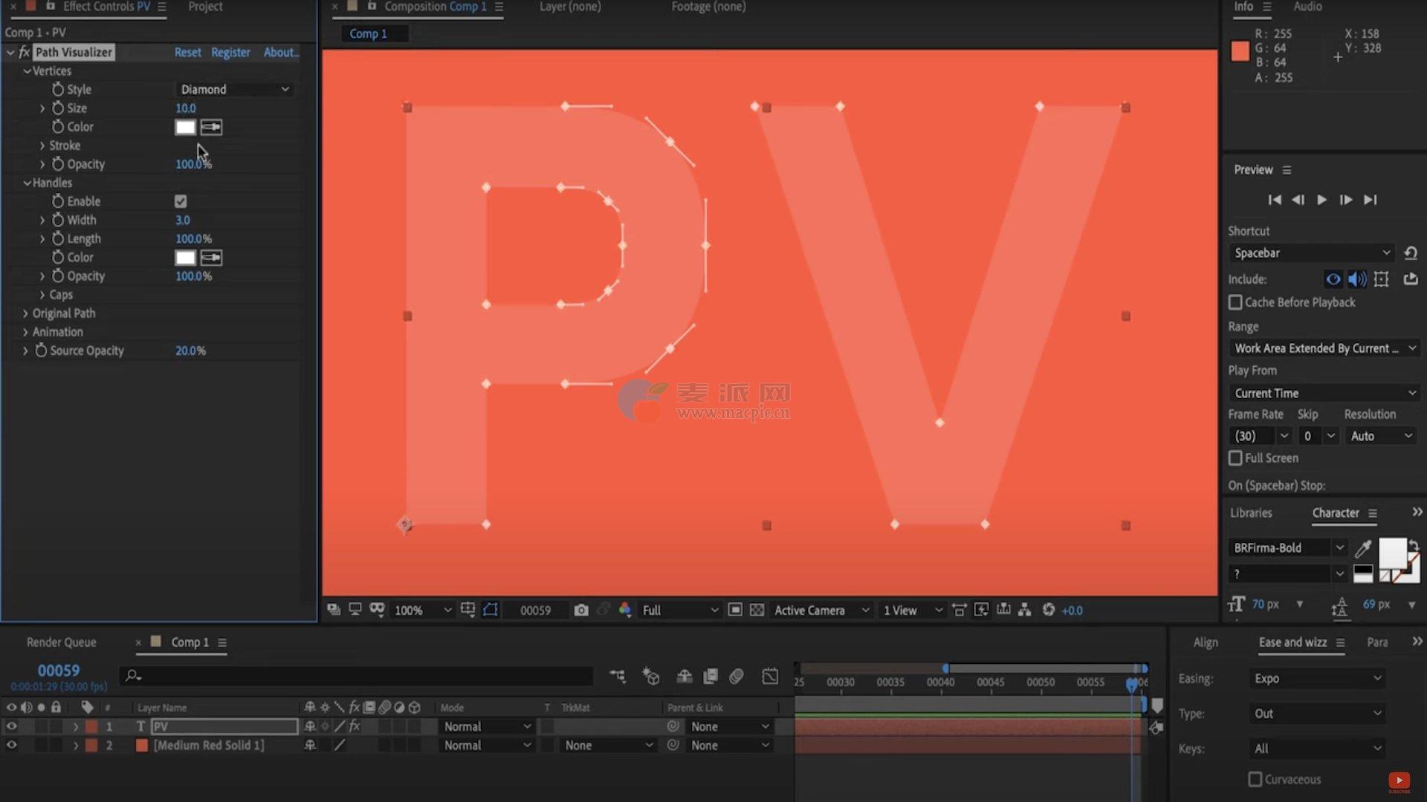Image resolution: width=1427 pixels, height=802 pixels.
Task: Click the show channel color icon
Action: pos(624,610)
